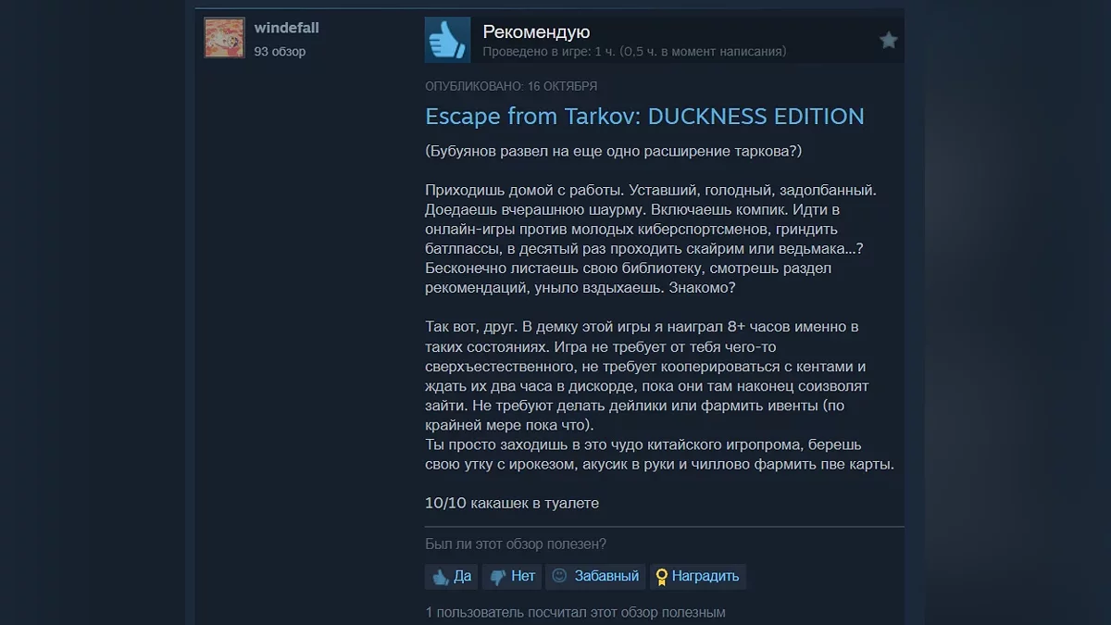Image resolution: width=1111 pixels, height=625 pixels.
Task: Click the blue thumbs-up recommendation icon
Action: [448, 40]
